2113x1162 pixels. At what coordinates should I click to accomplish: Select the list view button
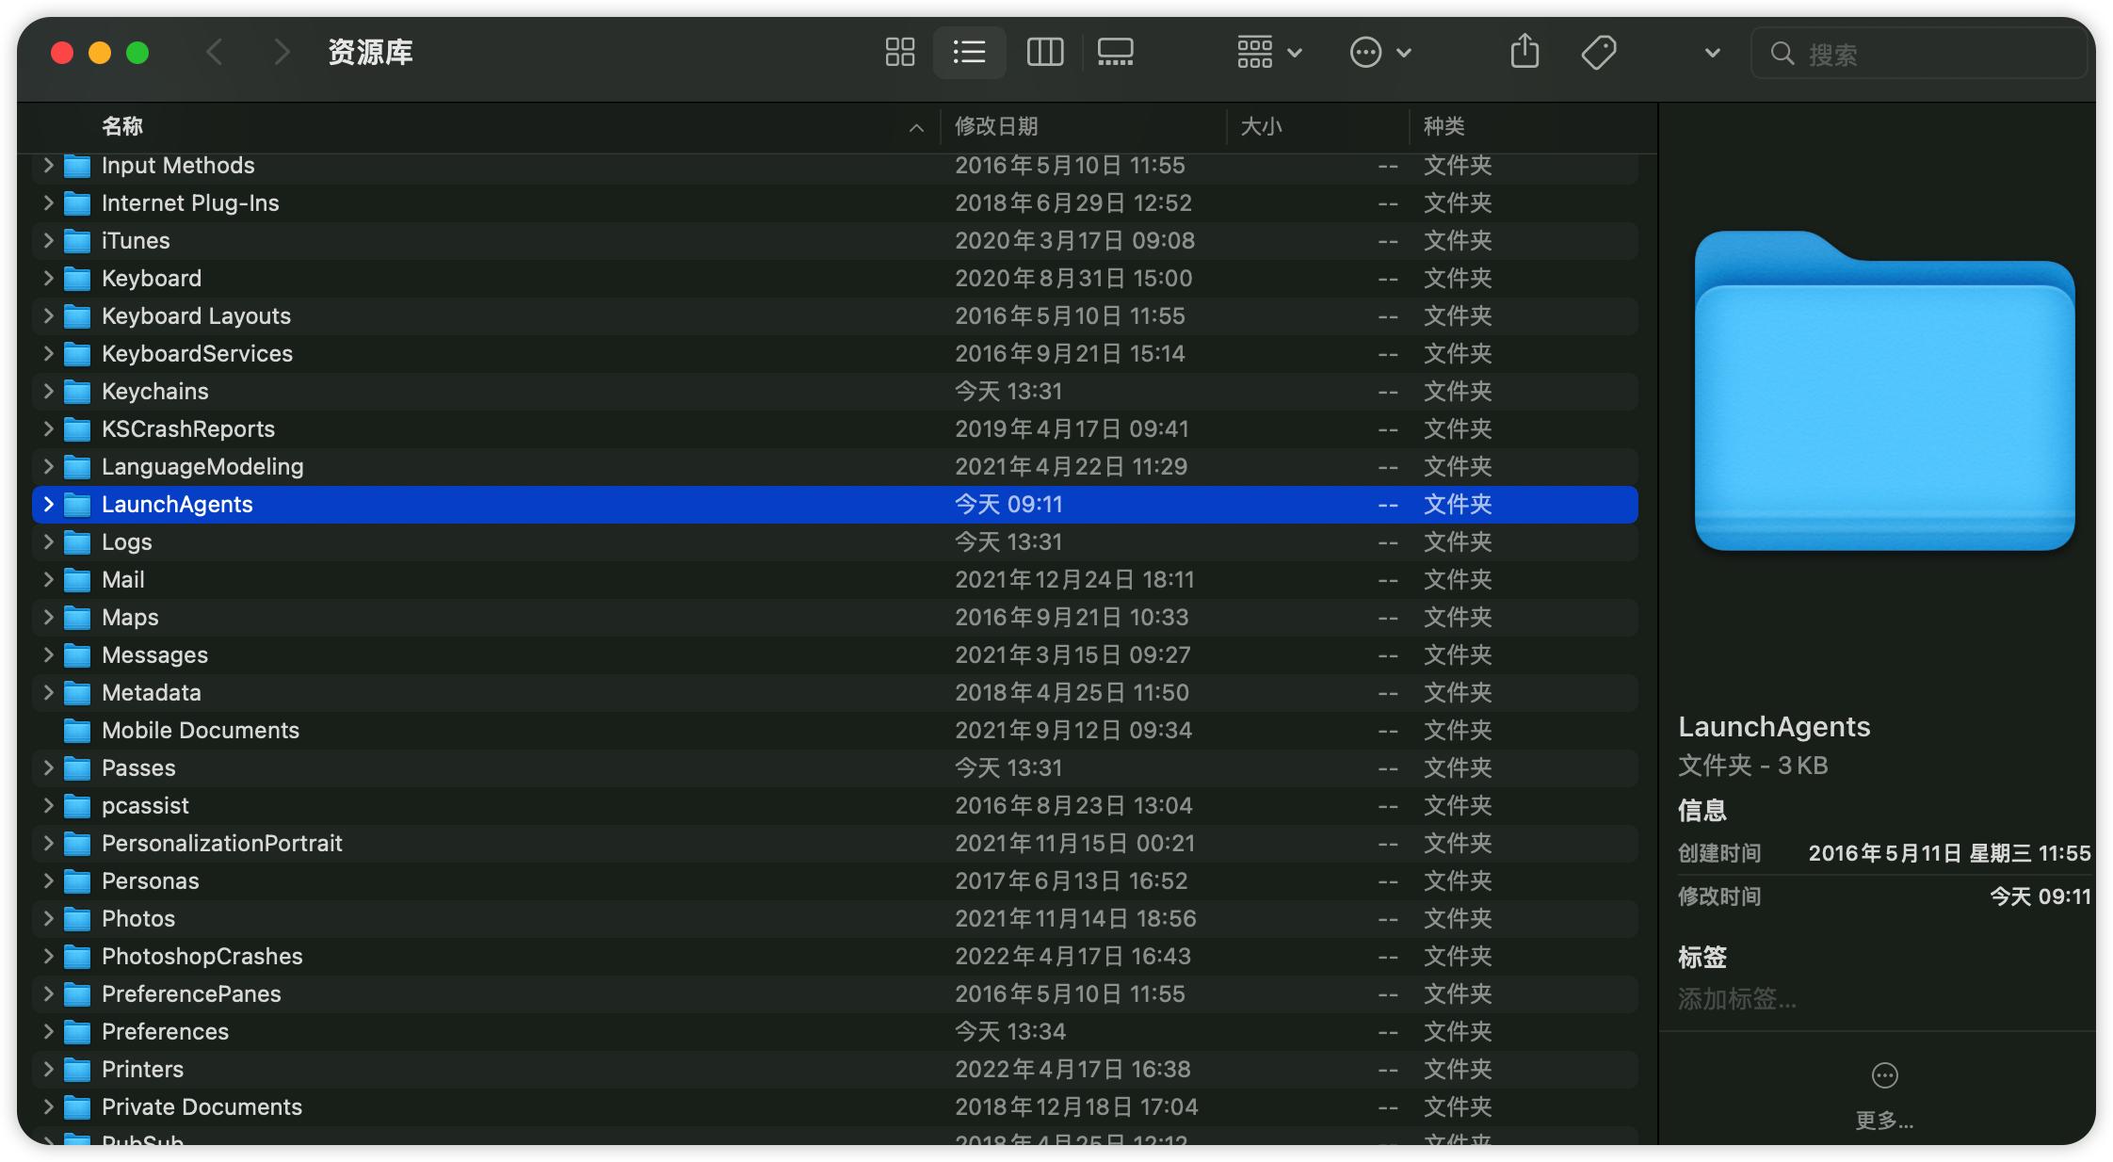click(969, 52)
